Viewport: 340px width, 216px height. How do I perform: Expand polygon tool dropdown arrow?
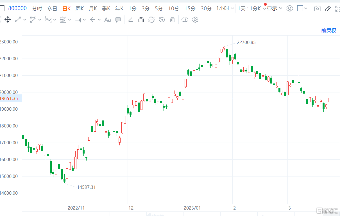pyautogui.click(x=40, y=20)
